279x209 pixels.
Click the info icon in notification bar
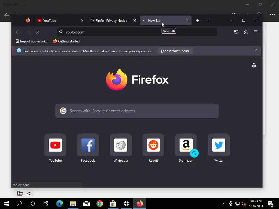click(19, 51)
